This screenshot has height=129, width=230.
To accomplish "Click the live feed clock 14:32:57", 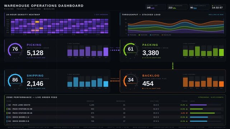I will point(217,8).
